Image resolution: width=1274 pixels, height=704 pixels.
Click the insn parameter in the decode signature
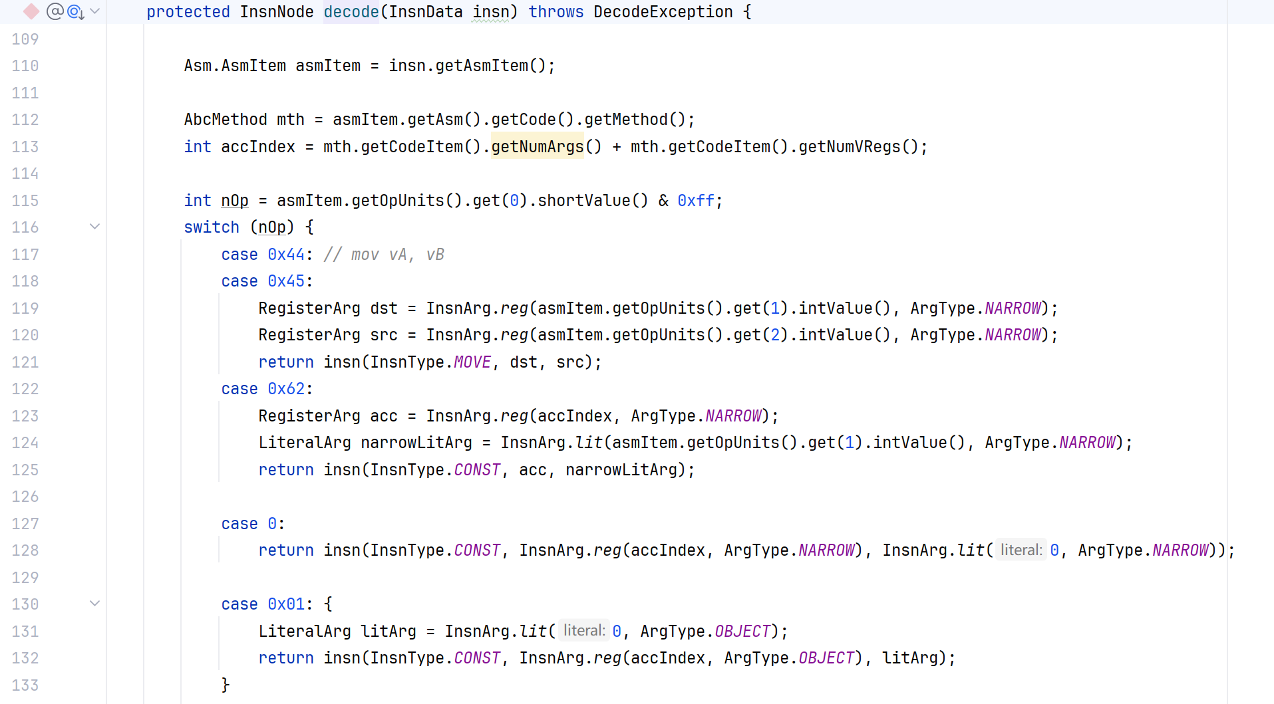(x=490, y=12)
